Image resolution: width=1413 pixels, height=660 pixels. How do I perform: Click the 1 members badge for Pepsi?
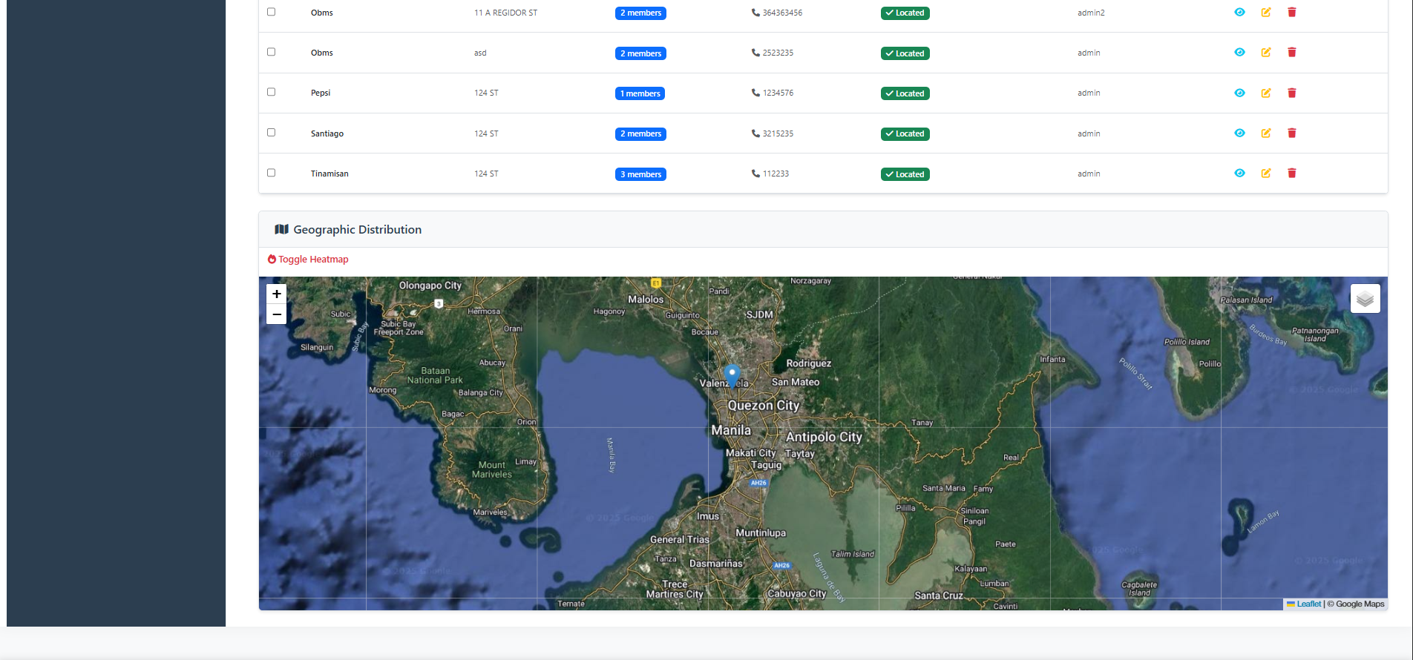pyautogui.click(x=640, y=93)
